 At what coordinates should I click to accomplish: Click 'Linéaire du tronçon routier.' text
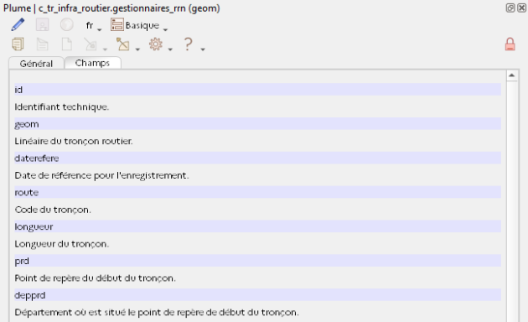point(74,141)
